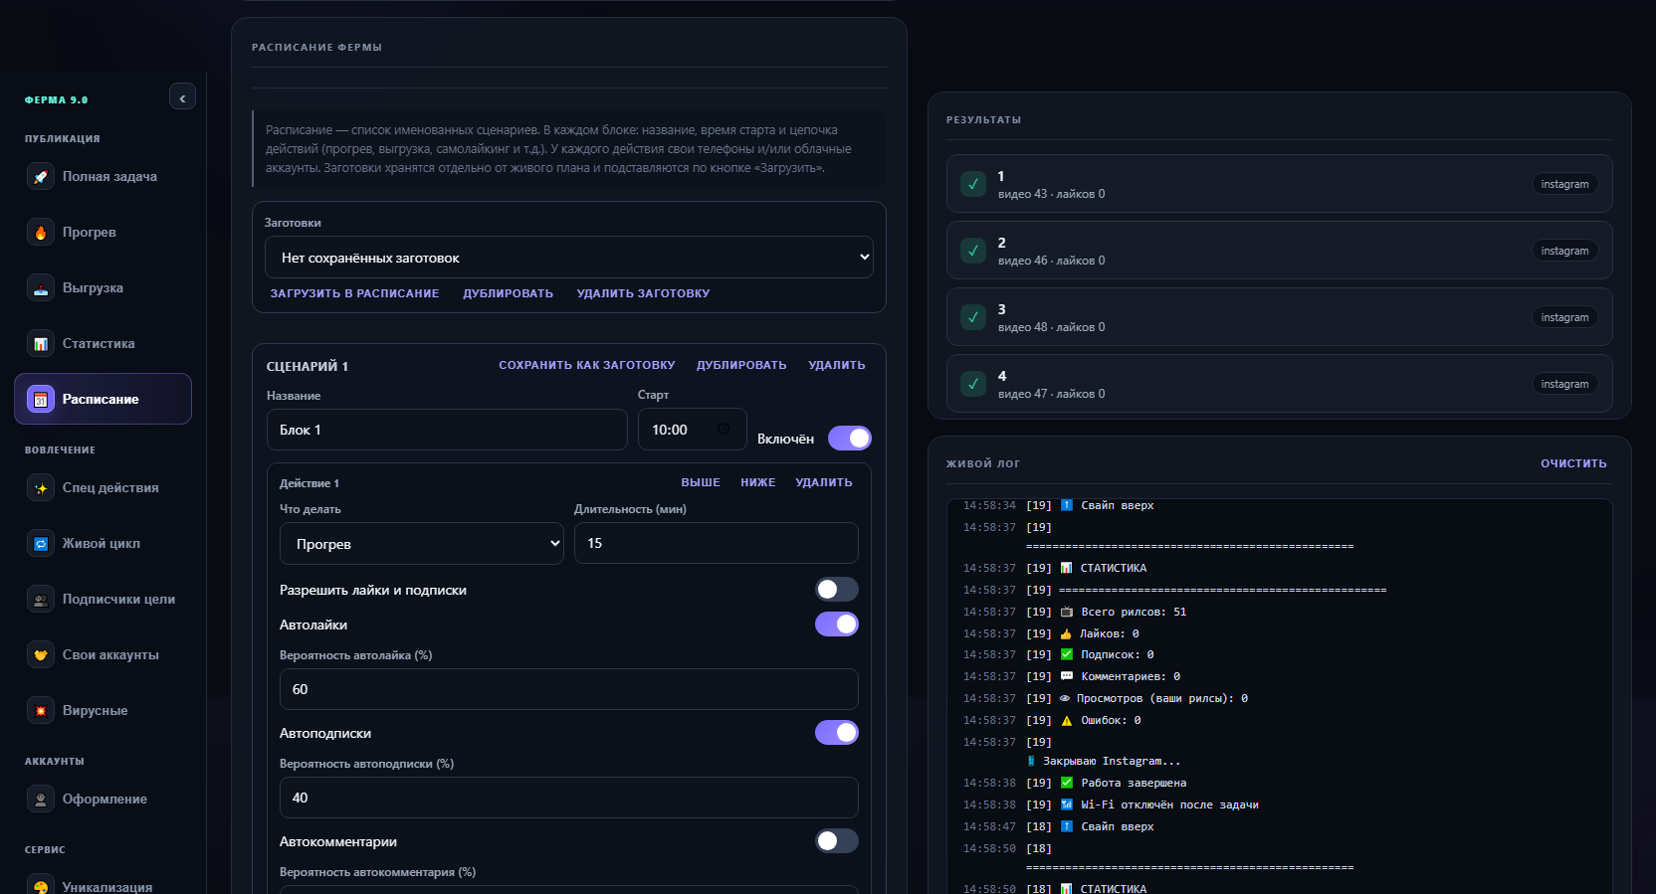The width and height of the screenshot is (1656, 894).
Task: Click the Вероятность автолайка field showing 60
Action: coord(569,689)
